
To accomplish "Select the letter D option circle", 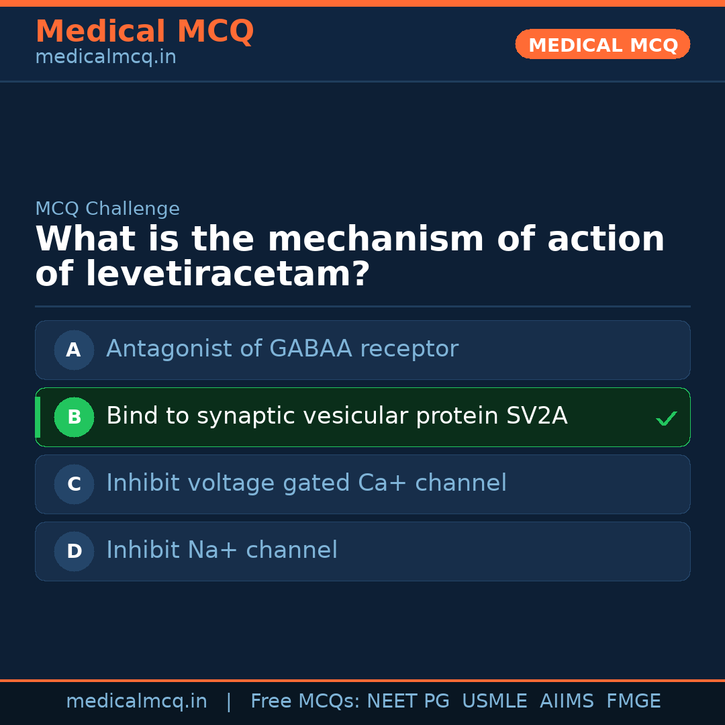I will 74,551.
